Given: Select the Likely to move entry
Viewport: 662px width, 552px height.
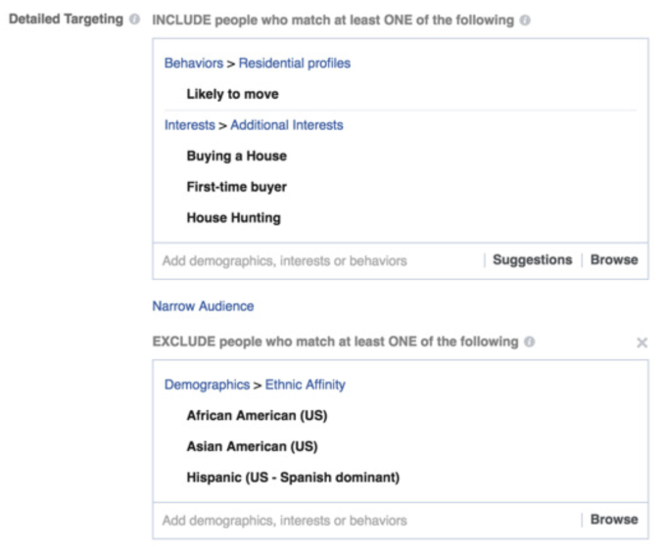Looking at the screenshot, I should 232,94.
